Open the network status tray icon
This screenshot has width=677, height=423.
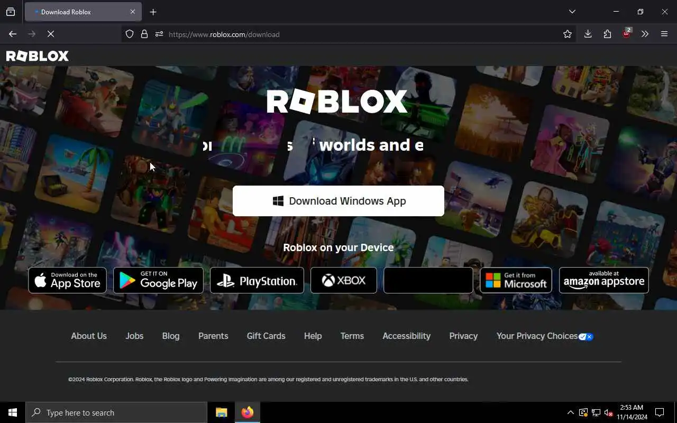pyautogui.click(x=596, y=412)
